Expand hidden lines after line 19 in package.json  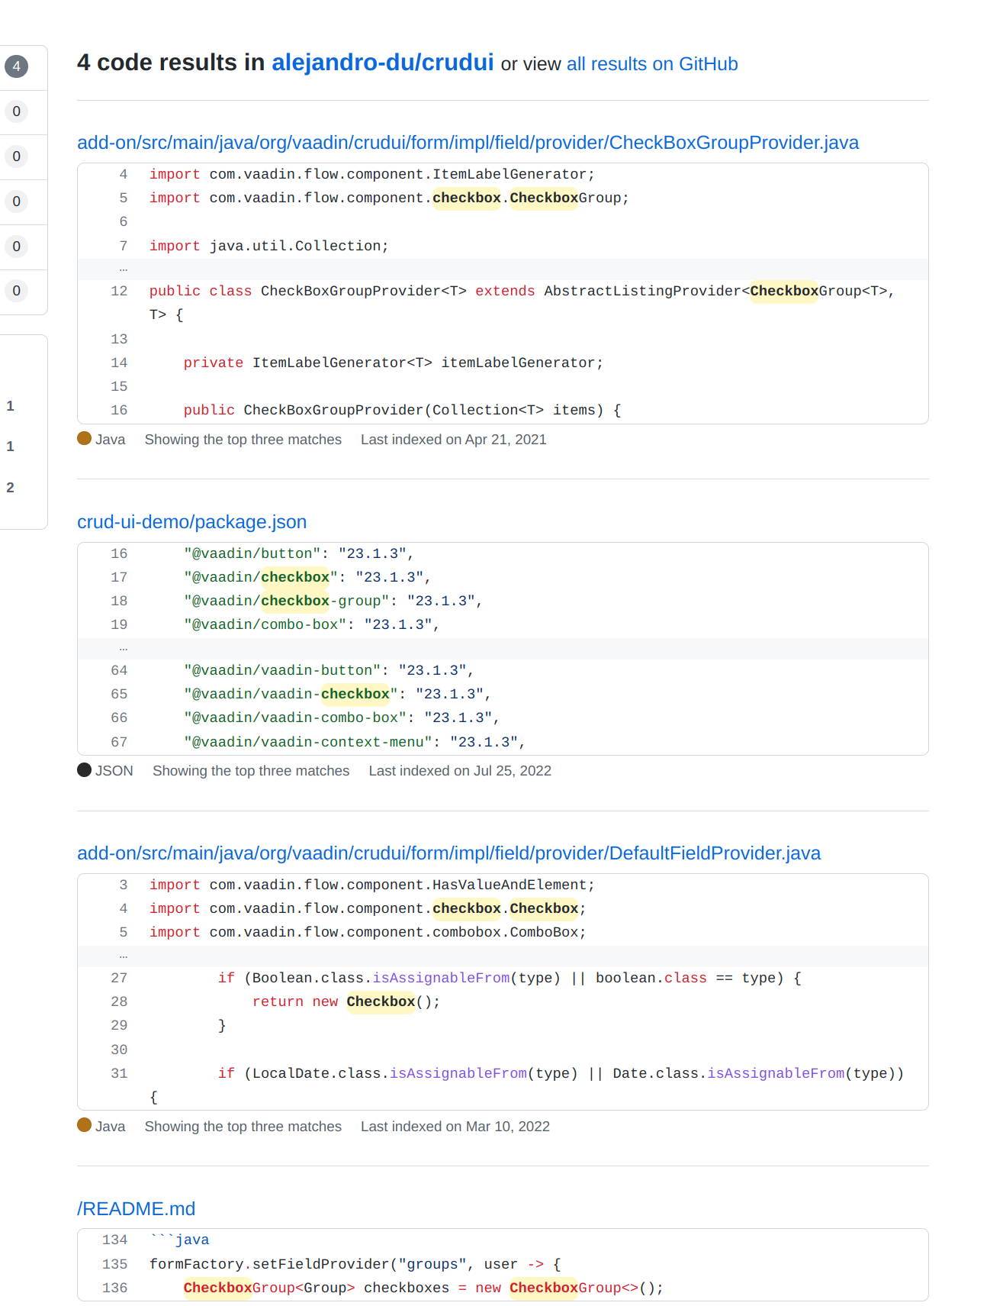pos(123,648)
